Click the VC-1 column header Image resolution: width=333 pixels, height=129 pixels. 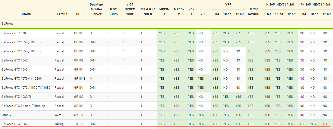click(x=191, y=12)
